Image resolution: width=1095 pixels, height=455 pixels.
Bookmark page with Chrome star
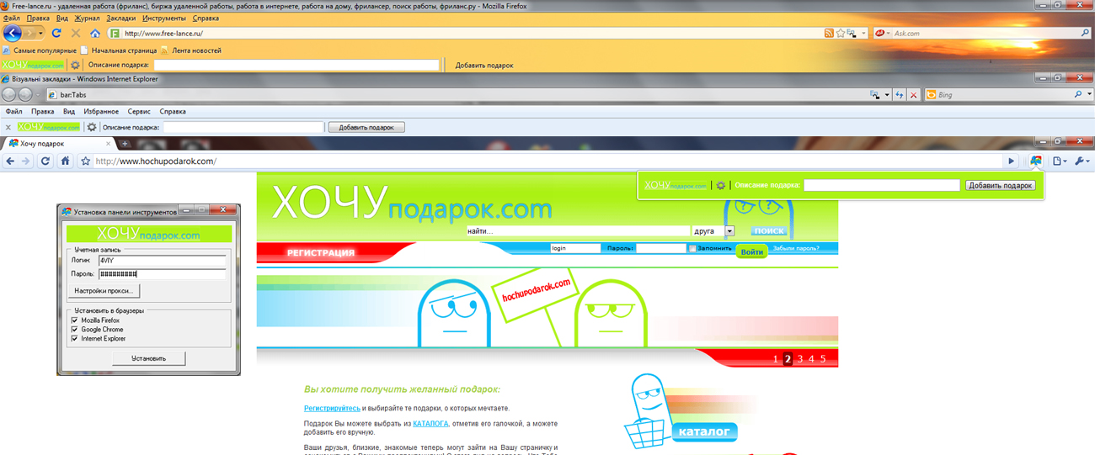pyautogui.click(x=85, y=161)
